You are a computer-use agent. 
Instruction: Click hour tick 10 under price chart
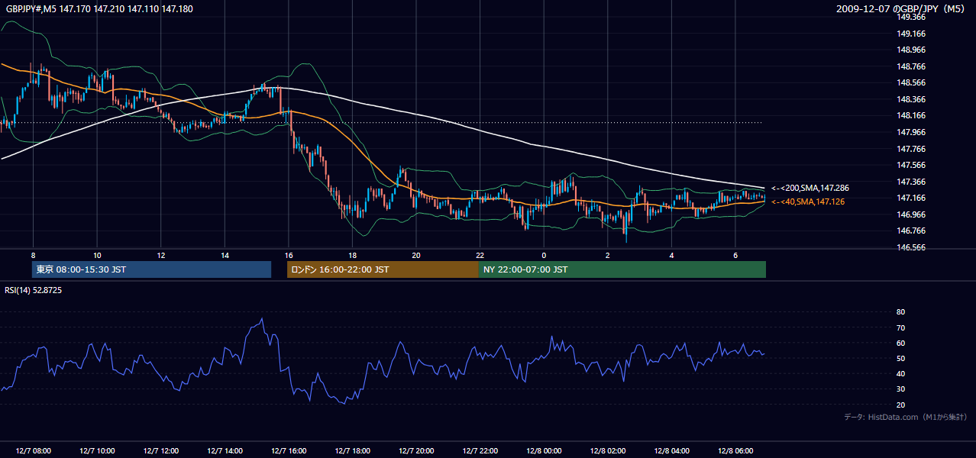tap(97, 255)
